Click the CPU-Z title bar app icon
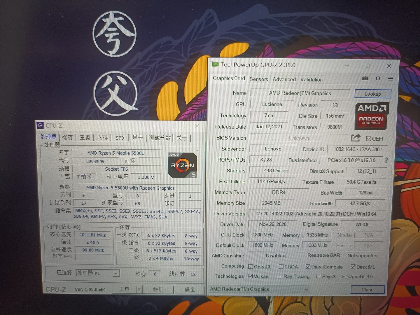Viewport: 420px width, 315px height. (x=40, y=125)
